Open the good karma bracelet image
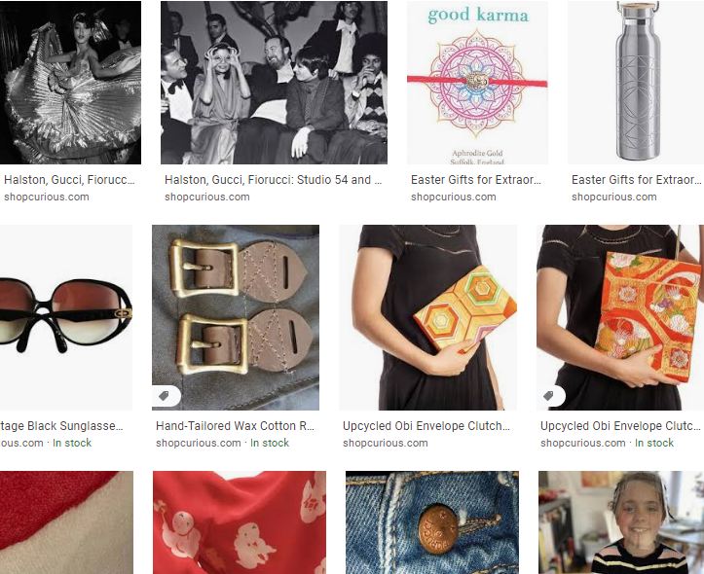 tap(477, 83)
